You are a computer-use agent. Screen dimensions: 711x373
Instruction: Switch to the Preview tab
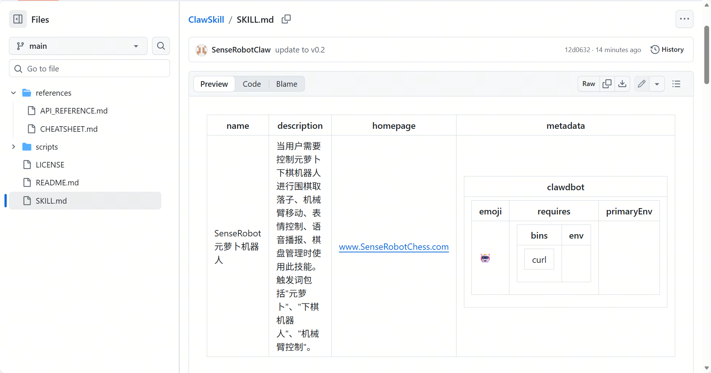tap(214, 84)
